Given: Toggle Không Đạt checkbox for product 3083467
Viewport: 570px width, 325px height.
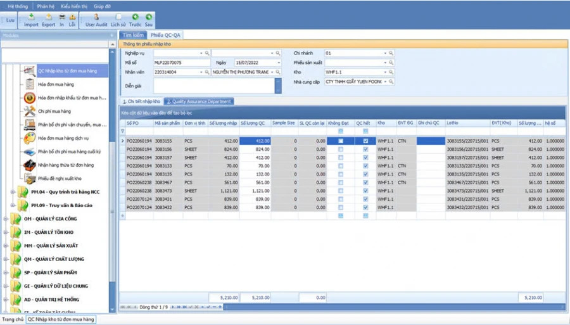Looking at the screenshot, I should tap(341, 182).
